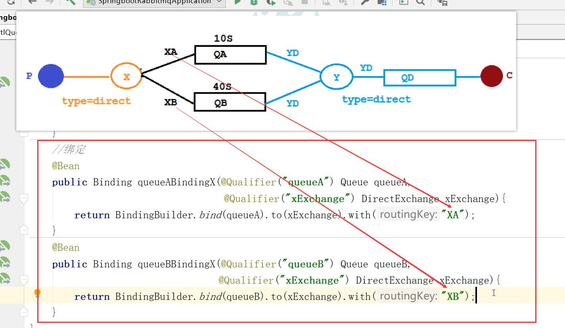Click Queue type before queueB parameter
This screenshot has height=328, width=565.
click(x=354, y=264)
